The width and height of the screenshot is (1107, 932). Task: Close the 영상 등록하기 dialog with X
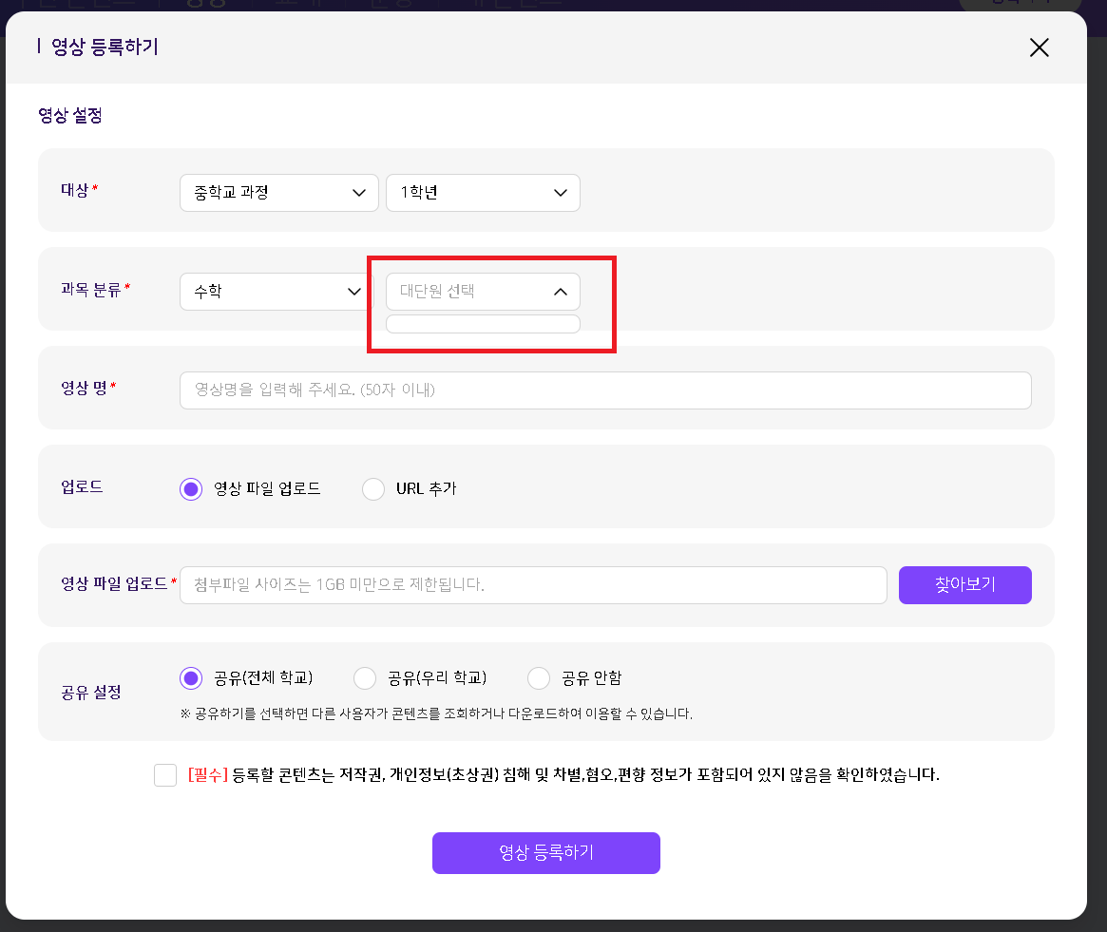coord(1040,48)
